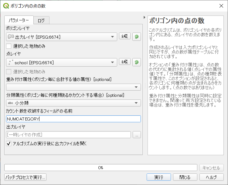Click the 実行 button
The height and width of the screenshot is (185, 228).
click(x=159, y=177)
